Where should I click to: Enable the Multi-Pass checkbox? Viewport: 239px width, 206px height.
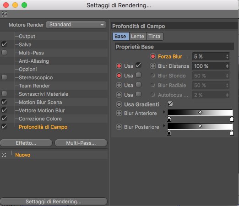click(x=4, y=53)
